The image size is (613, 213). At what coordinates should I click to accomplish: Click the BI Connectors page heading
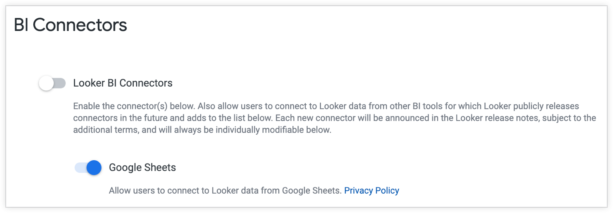click(70, 25)
